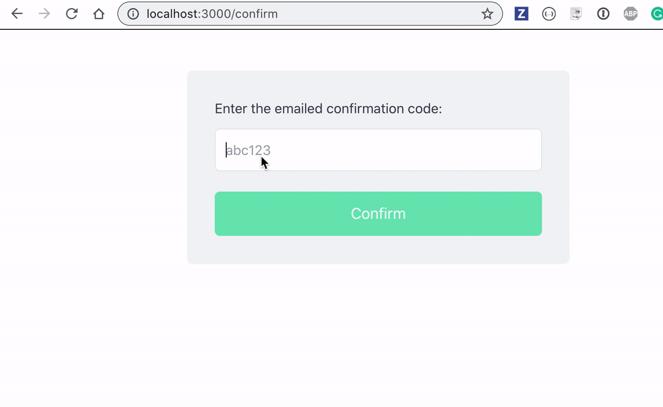Go back to the previous page
The width and height of the screenshot is (663, 407).
point(17,14)
